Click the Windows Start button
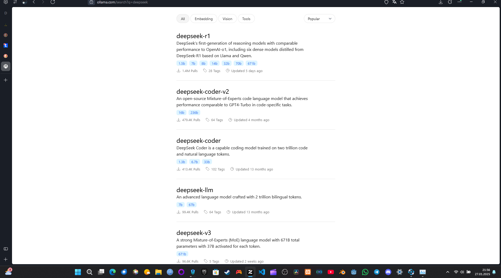 [78, 272]
